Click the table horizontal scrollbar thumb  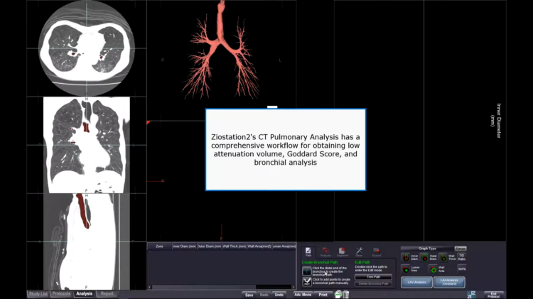click(204, 287)
